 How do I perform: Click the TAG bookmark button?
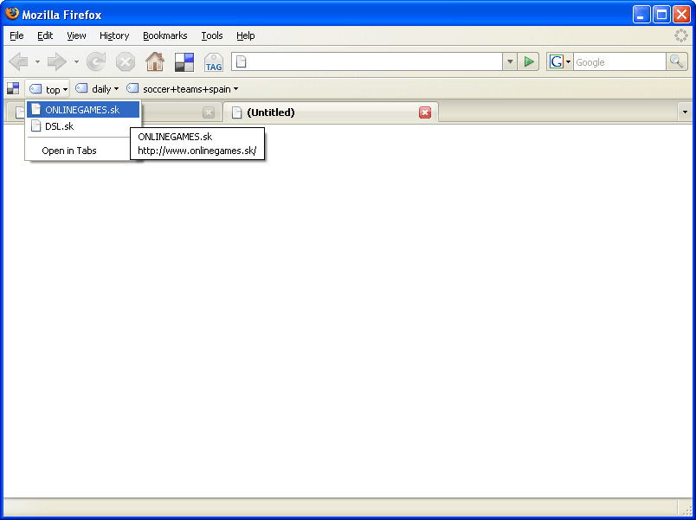point(214,62)
